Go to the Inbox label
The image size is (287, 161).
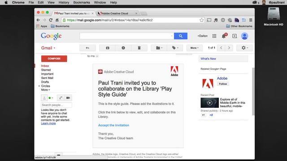click(45, 66)
